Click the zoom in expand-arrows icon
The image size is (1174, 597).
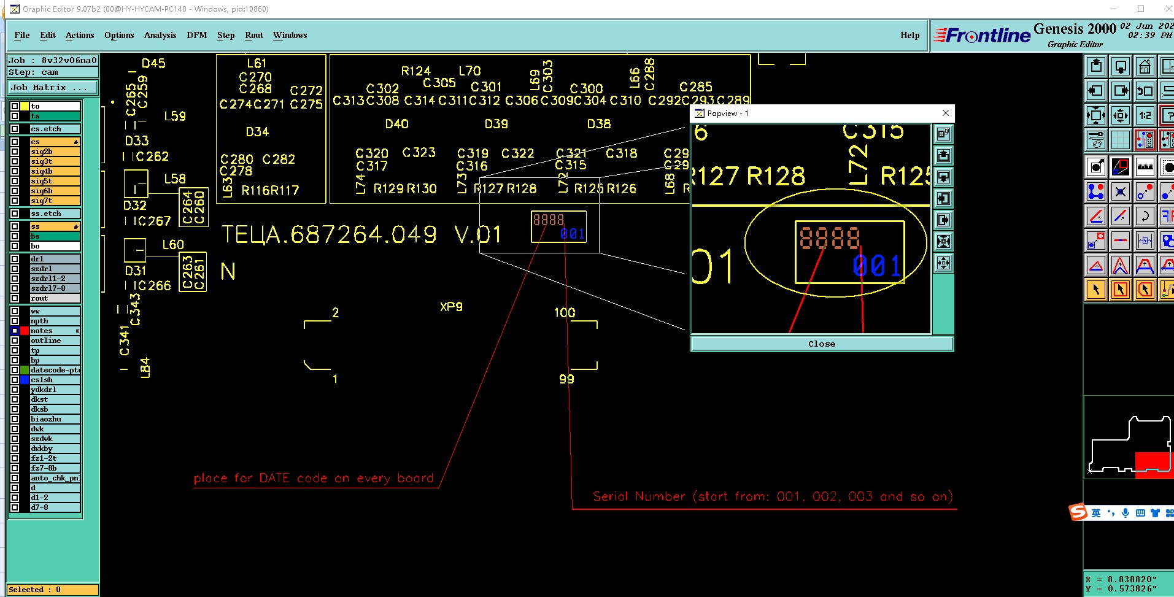coord(1096,115)
